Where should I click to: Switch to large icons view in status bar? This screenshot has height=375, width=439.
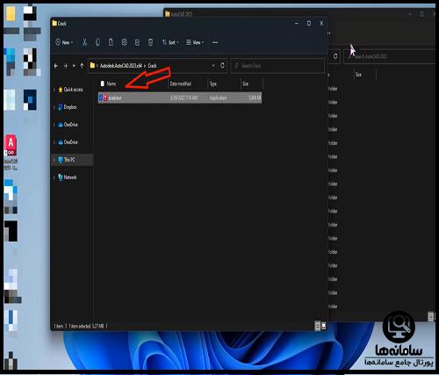[x=324, y=326]
